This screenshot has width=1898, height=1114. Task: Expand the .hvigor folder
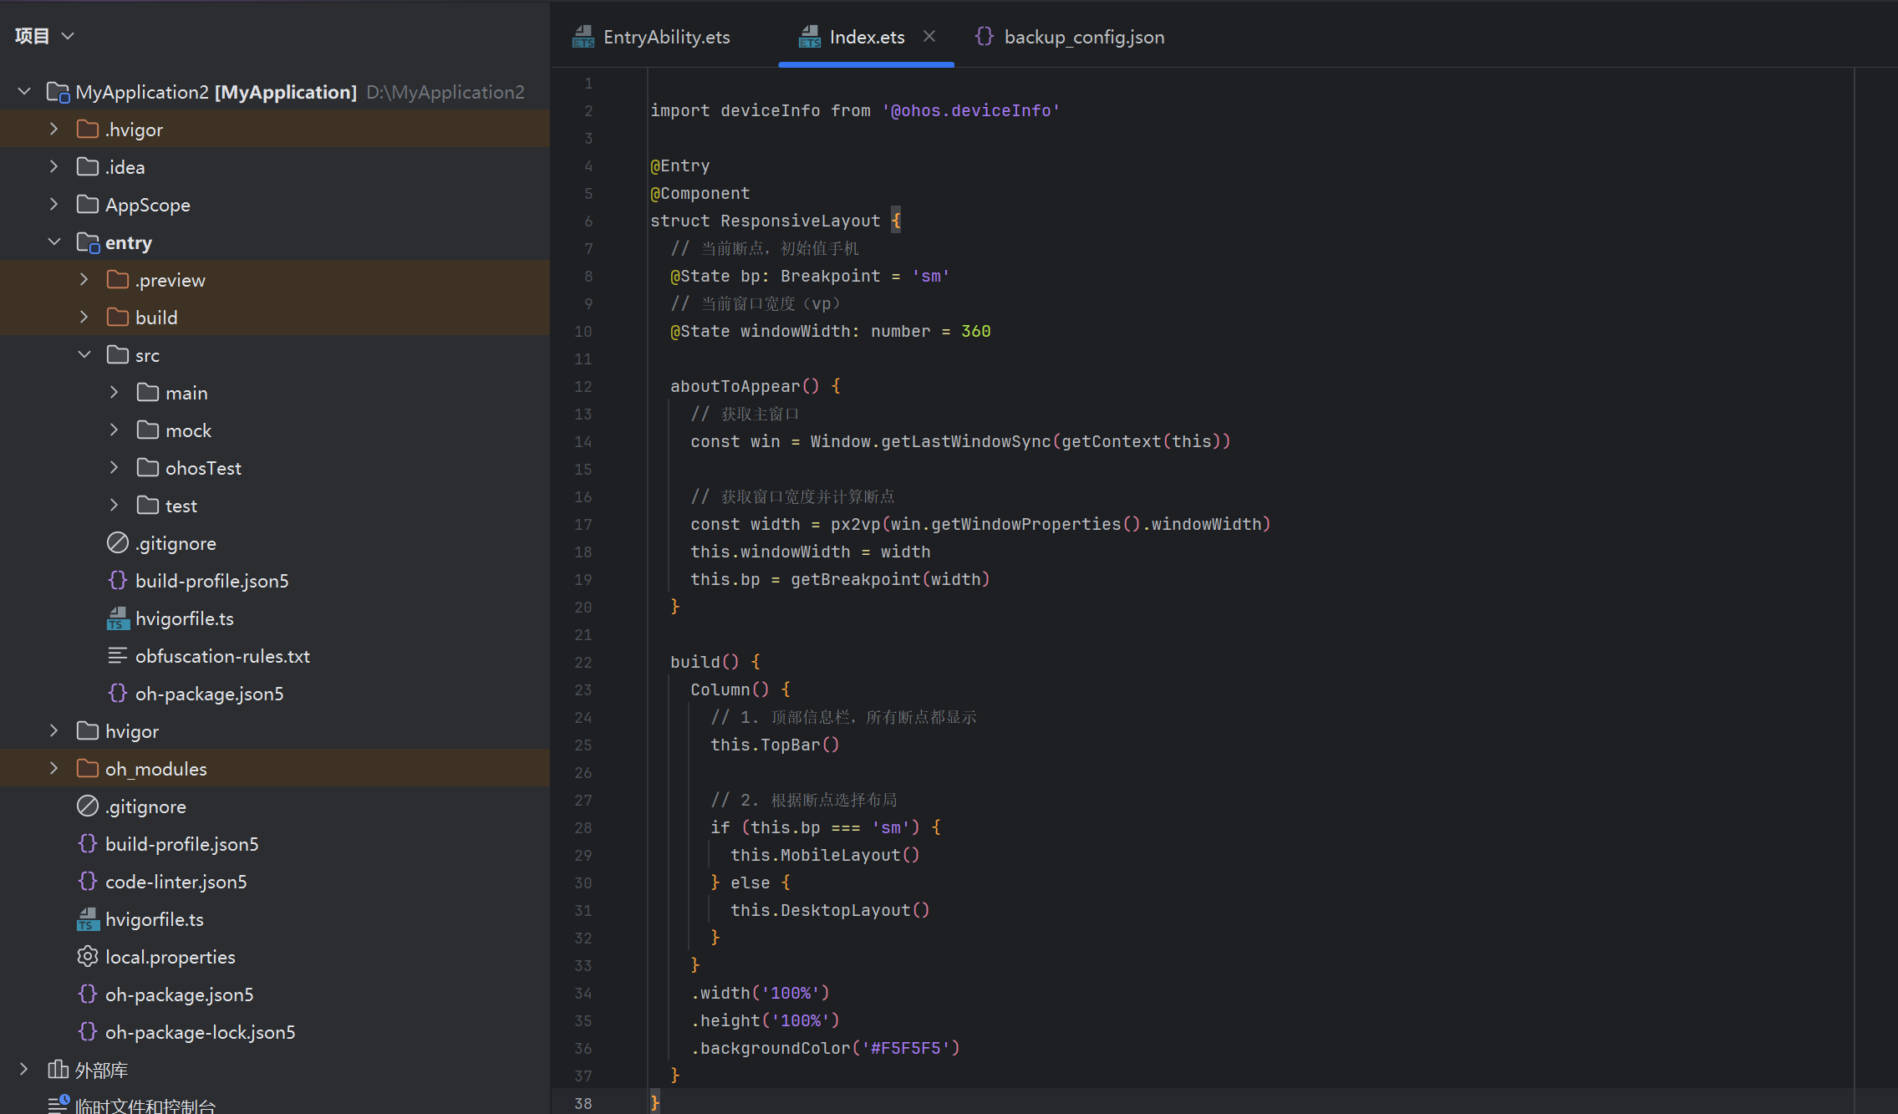click(x=54, y=129)
